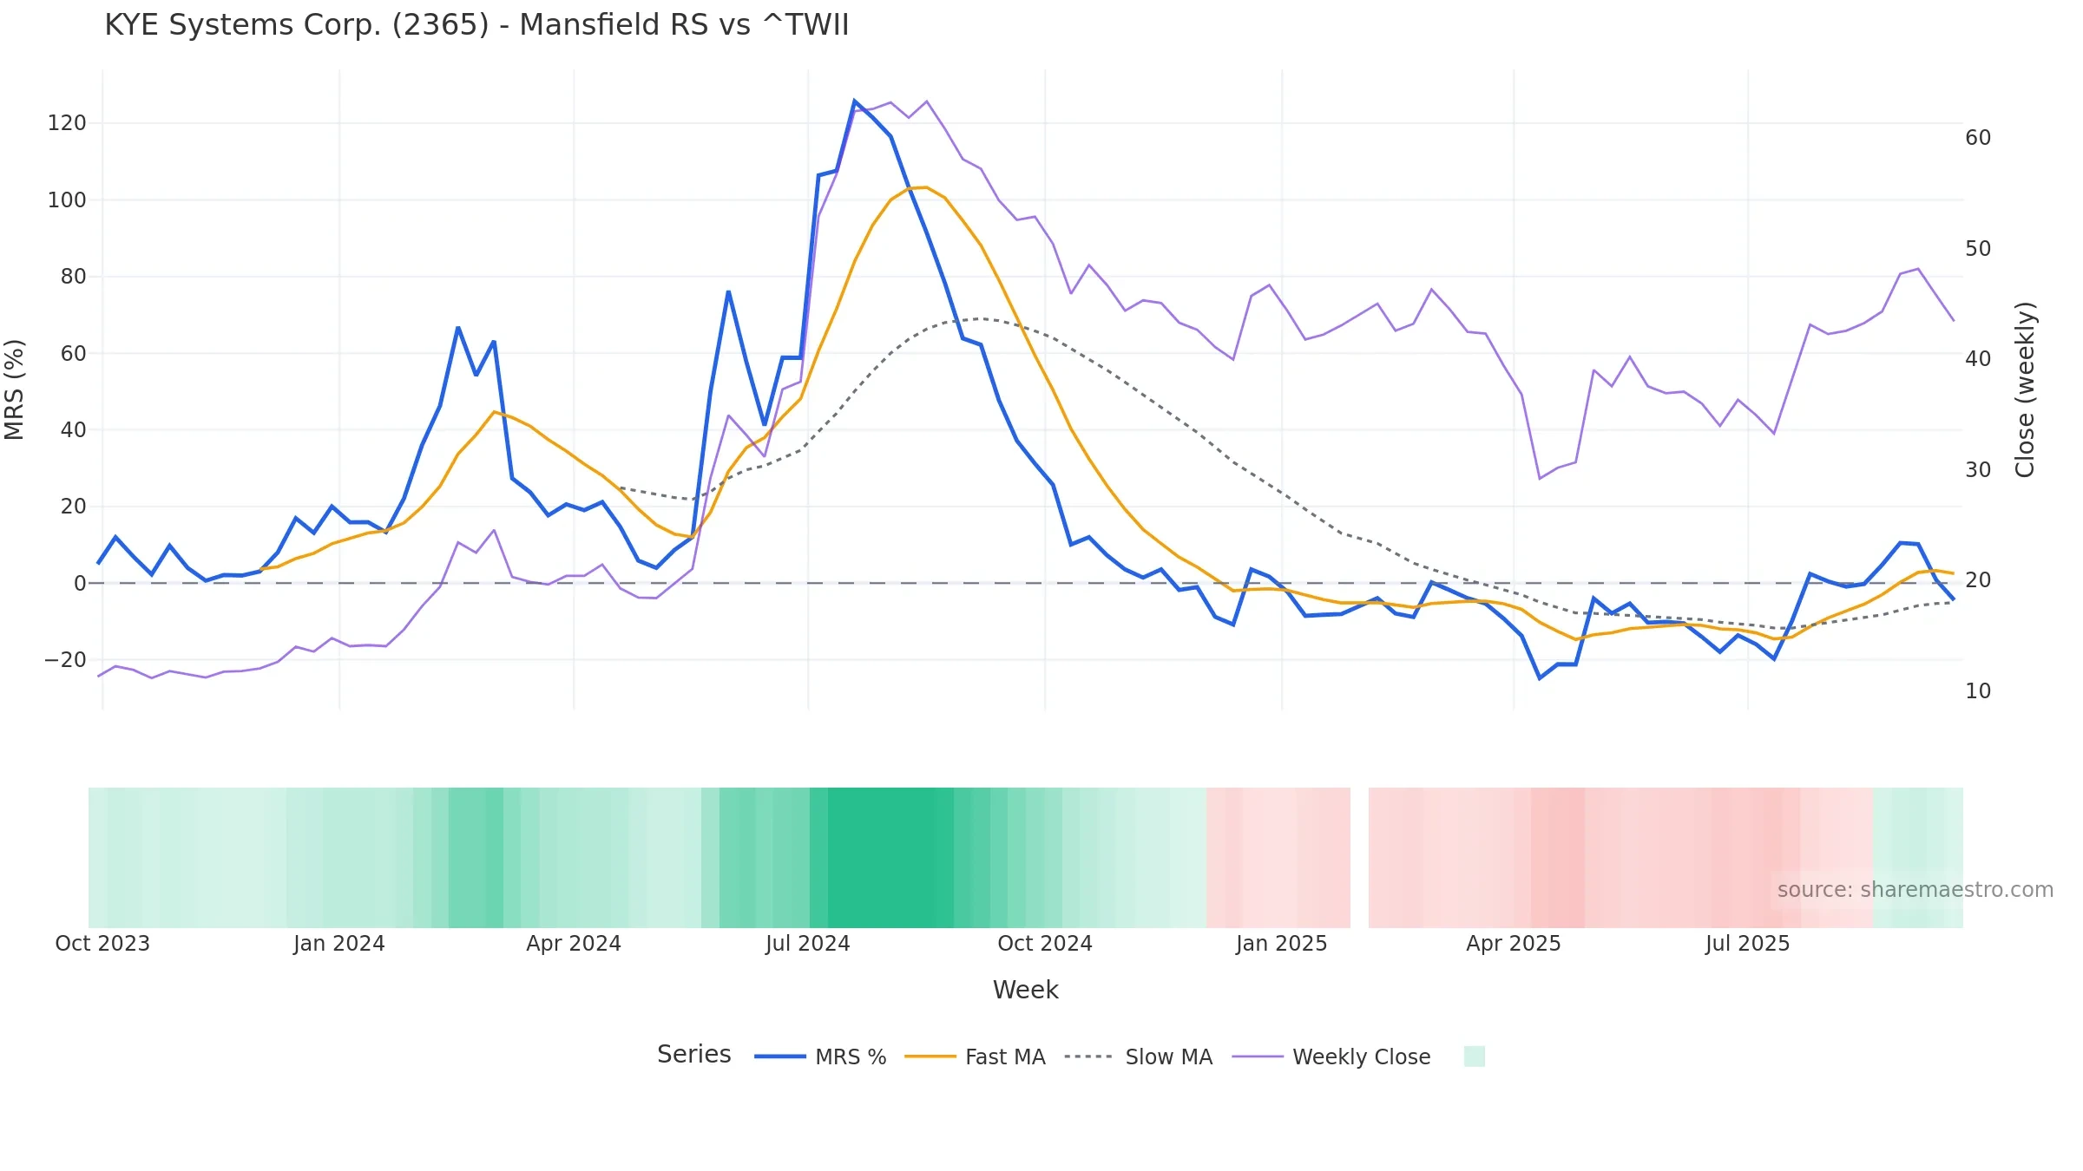Click the 100 tick on MRS axis

tap(67, 200)
